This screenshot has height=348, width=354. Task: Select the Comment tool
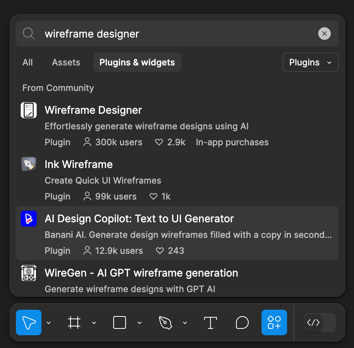[242, 322]
